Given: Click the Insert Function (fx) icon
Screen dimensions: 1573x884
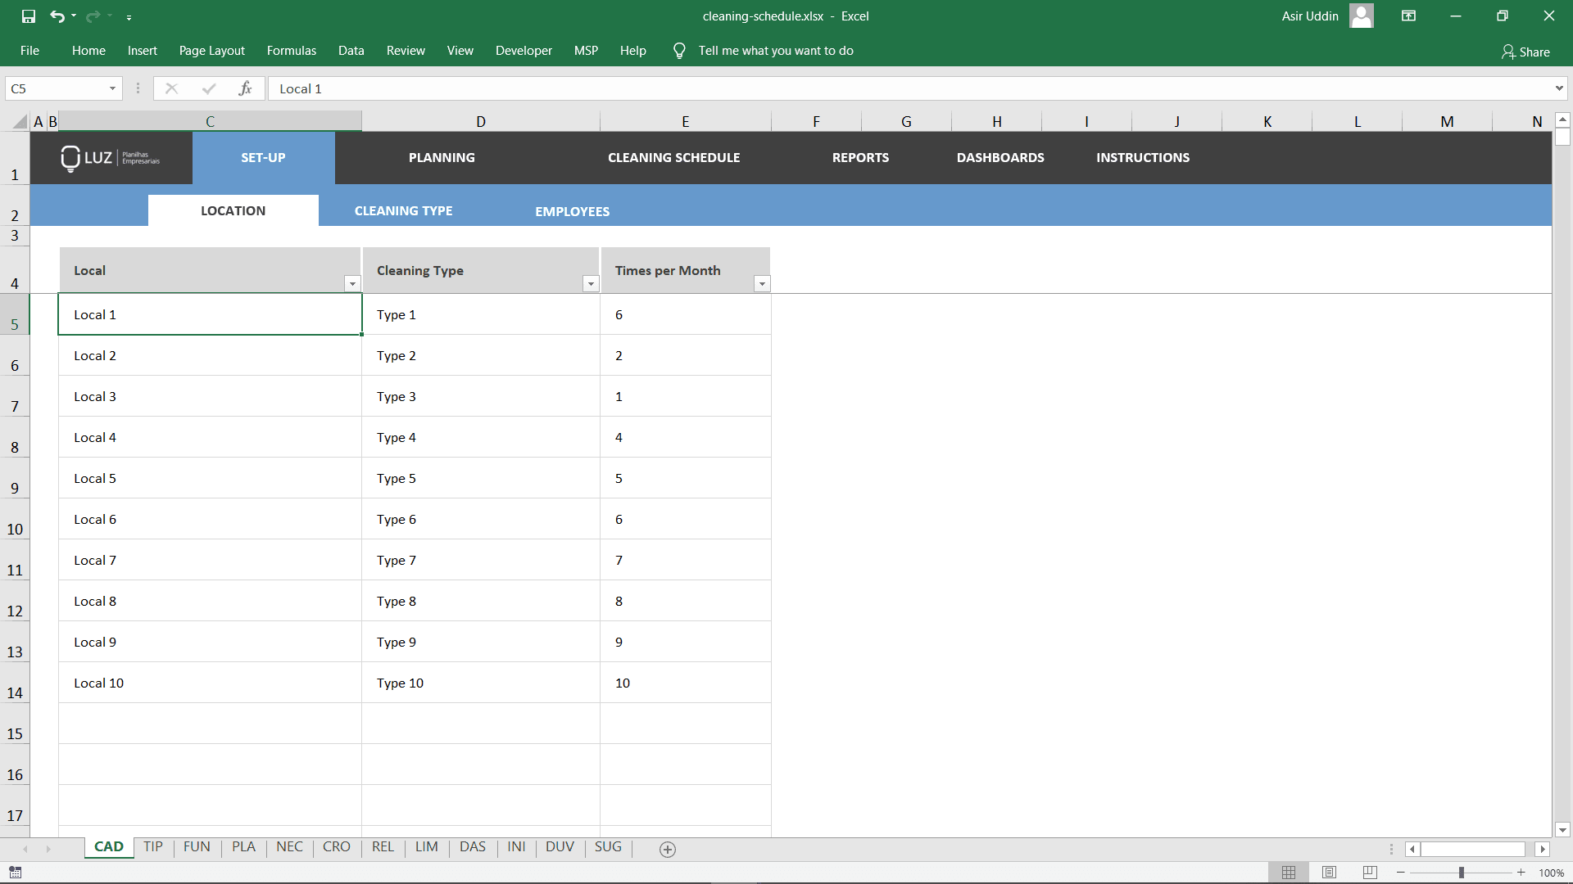Looking at the screenshot, I should coord(245,88).
